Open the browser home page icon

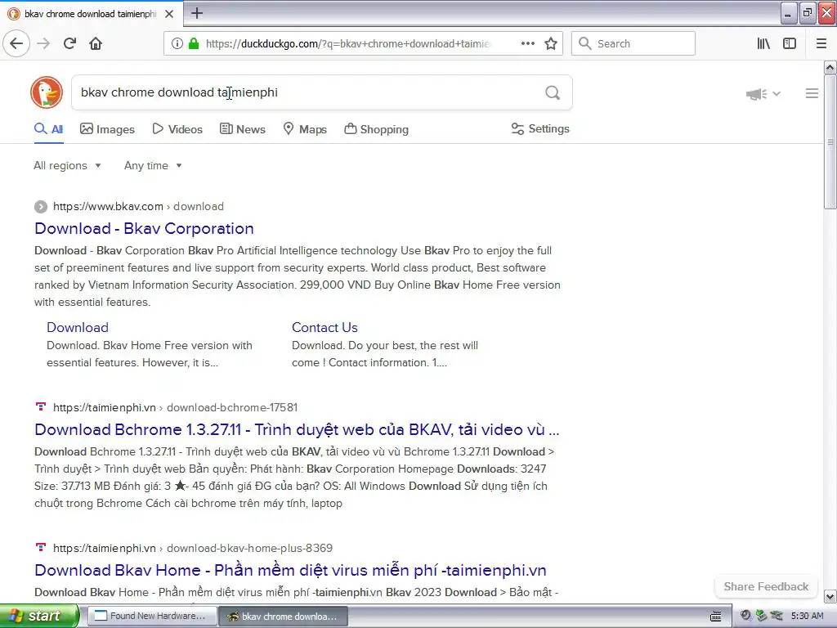96,43
